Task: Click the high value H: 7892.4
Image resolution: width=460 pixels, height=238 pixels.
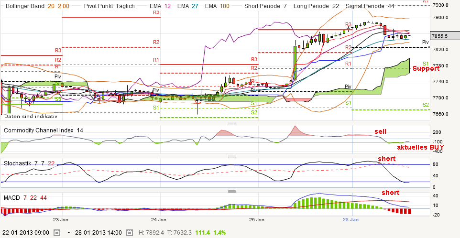Action: pos(152,233)
